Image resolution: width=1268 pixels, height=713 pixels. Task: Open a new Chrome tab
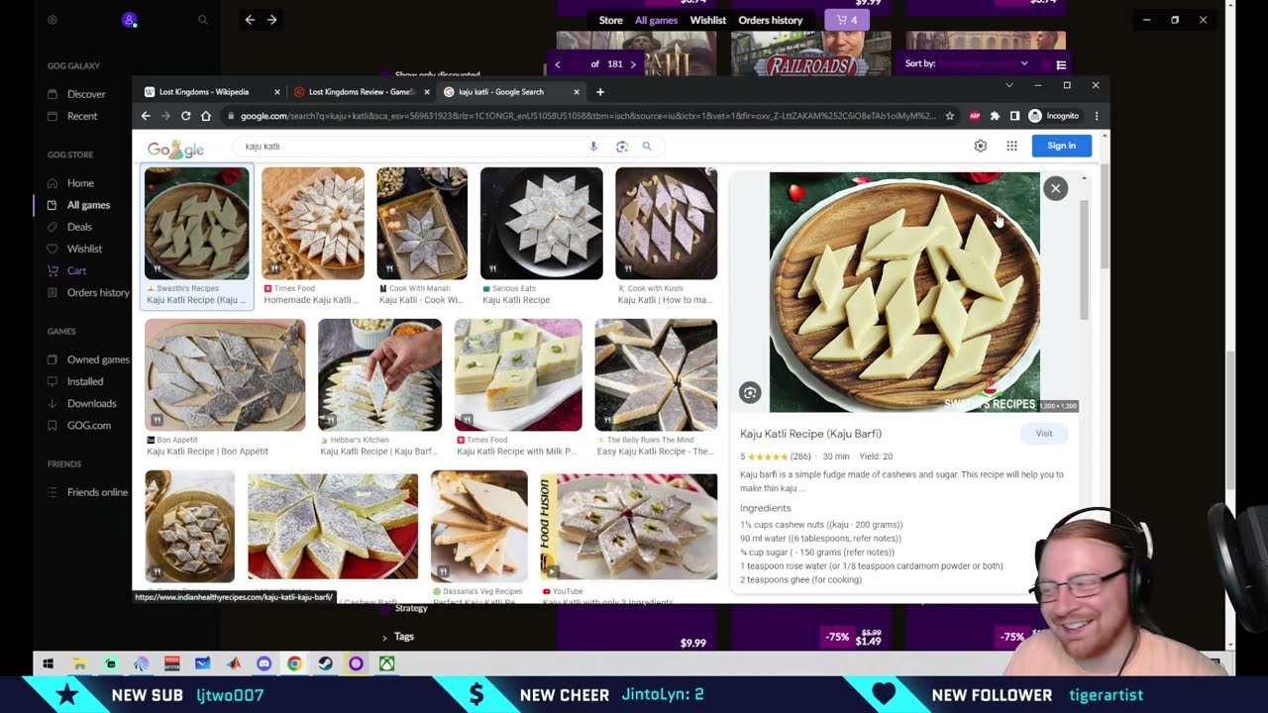[599, 92]
